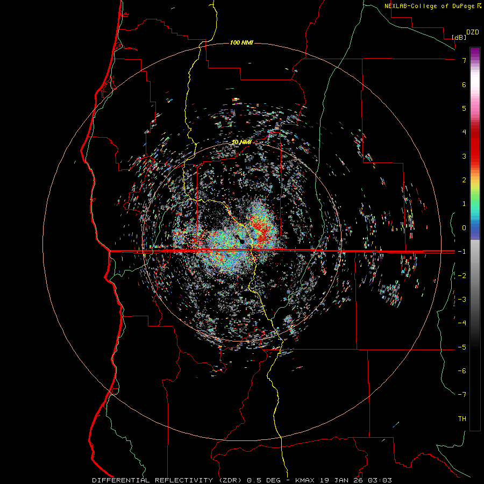The width and height of the screenshot is (484, 484).
Task: Click the -1 value on color scale
Action: pos(462,252)
